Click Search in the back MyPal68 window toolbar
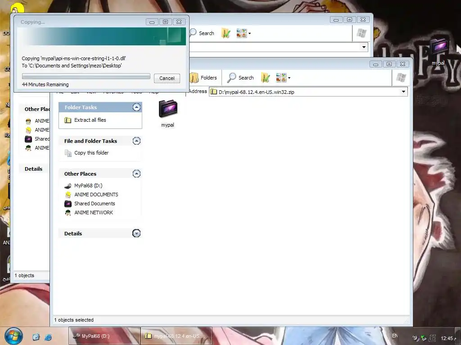 (202, 33)
